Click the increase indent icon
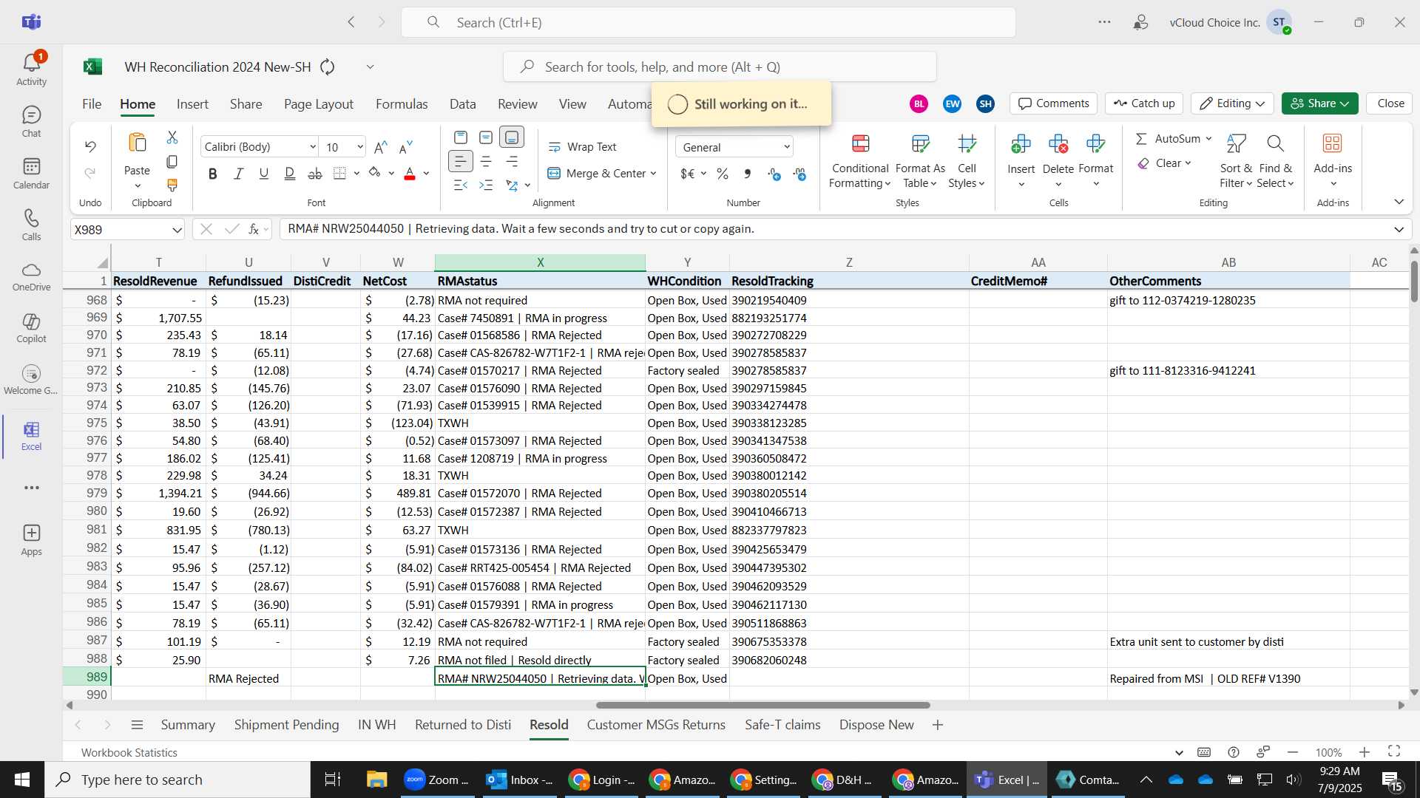Image resolution: width=1420 pixels, height=798 pixels. (486, 185)
